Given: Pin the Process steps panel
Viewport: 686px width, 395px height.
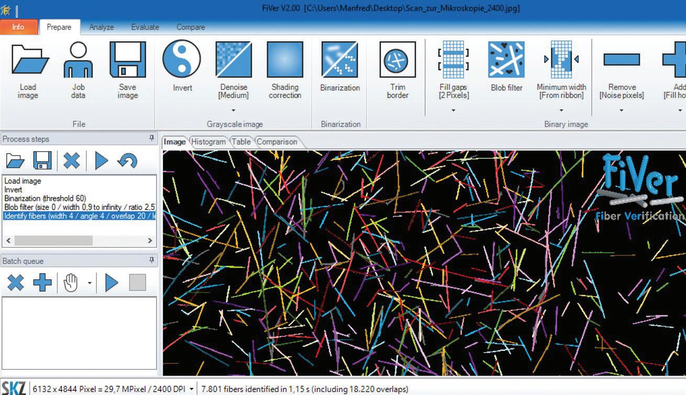Looking at the screenshot, I should click(x=152, y=139).
